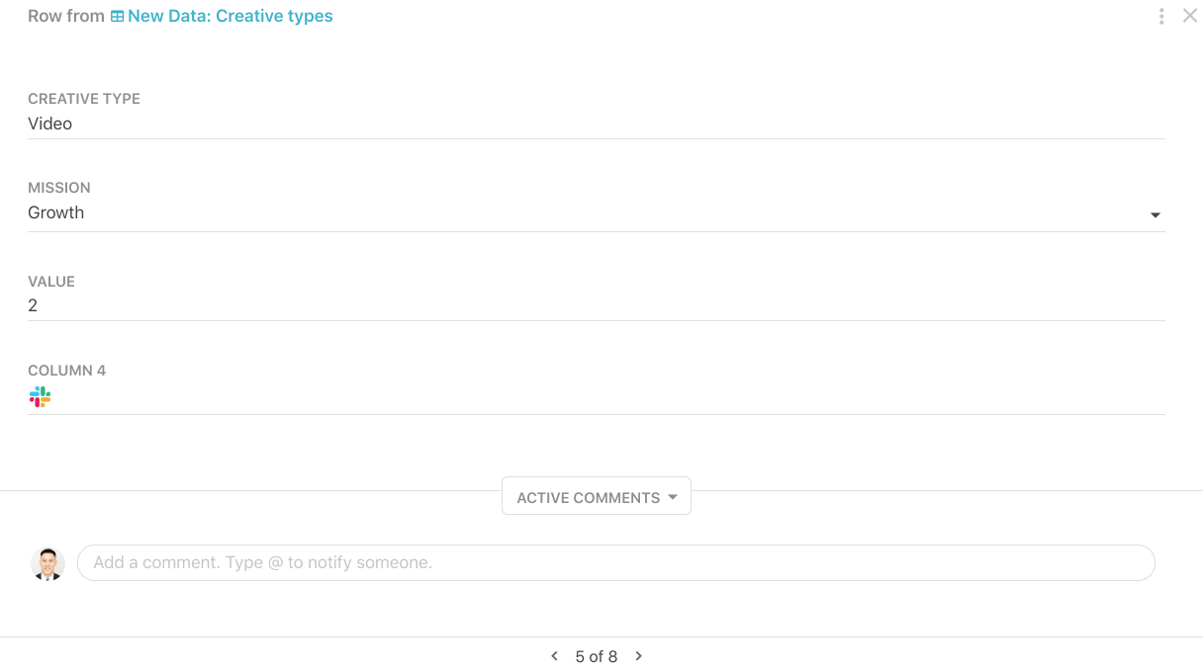Click the table icon beside New Data
Screen dimensions: 1203x672
pyautogui.click(x=117, y=17)
